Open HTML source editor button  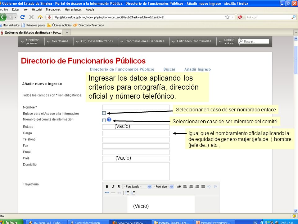click(107, 193)
